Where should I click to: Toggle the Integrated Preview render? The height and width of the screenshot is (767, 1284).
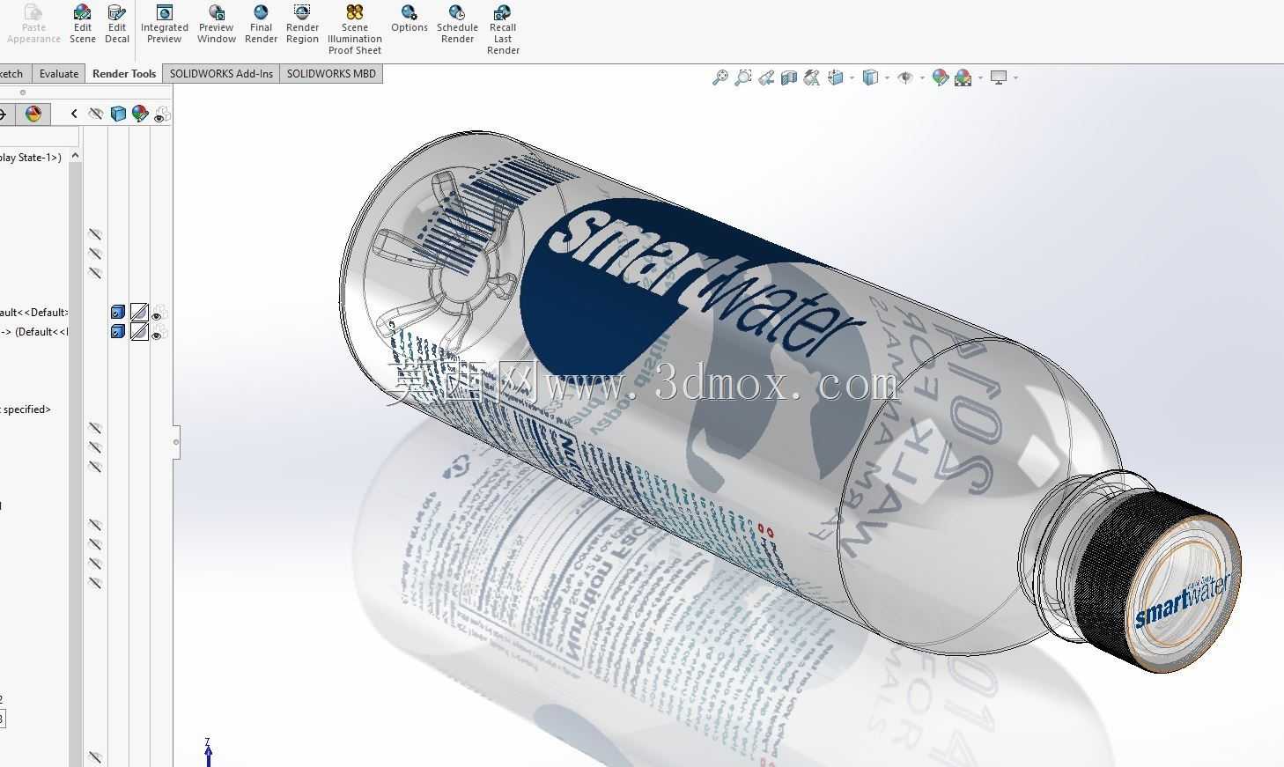(x=165, y=24)
